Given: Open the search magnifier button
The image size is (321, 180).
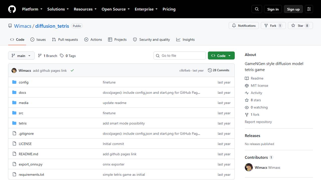Looking at the screenshot, I should [x=257, y=9].
